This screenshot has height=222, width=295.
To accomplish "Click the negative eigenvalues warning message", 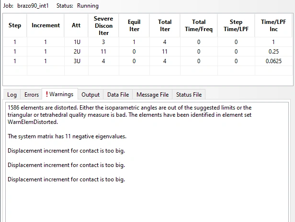I will click(67, 136).
